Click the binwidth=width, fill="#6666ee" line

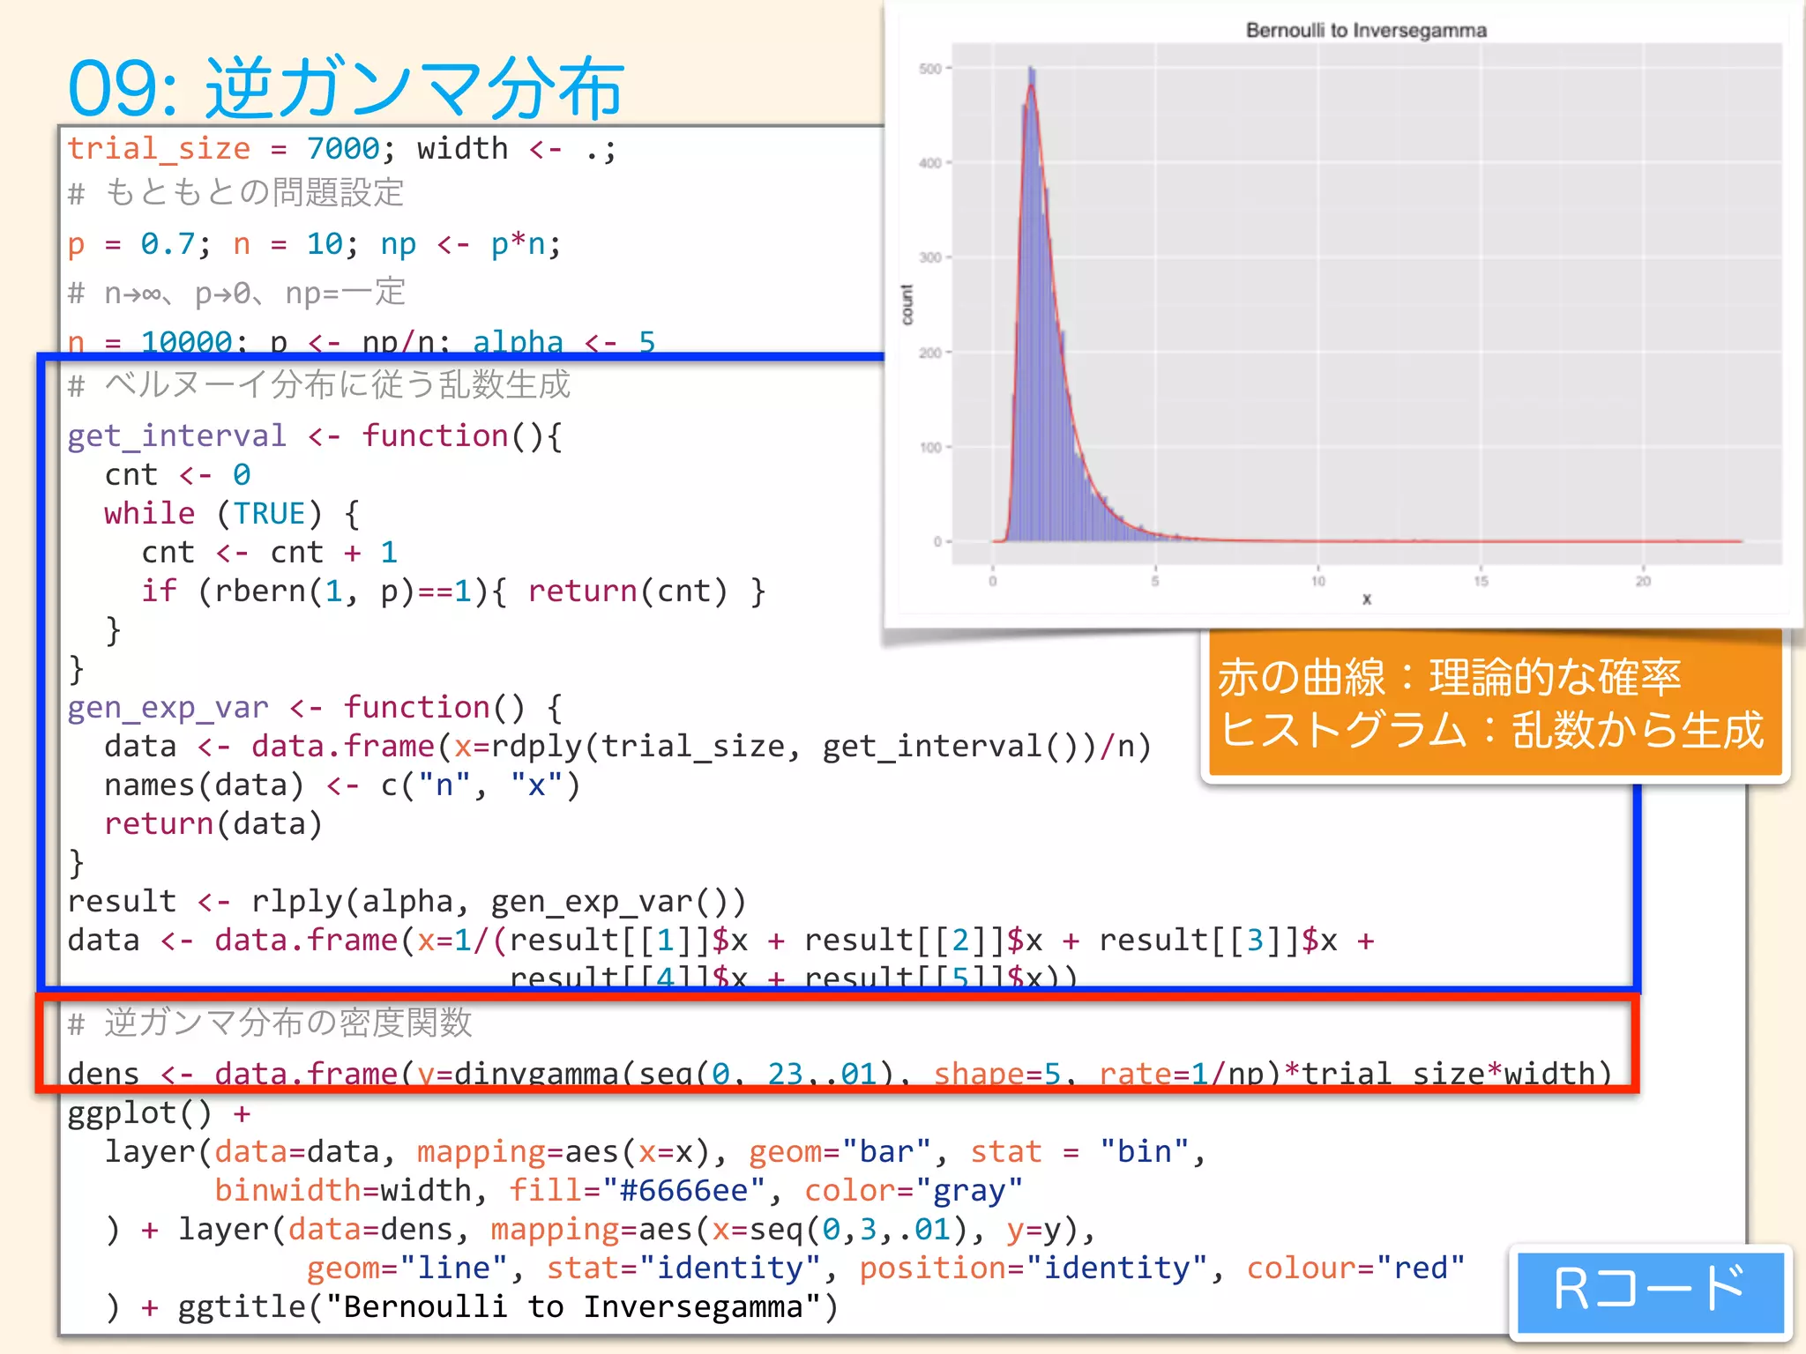[x=618, y=1190]
